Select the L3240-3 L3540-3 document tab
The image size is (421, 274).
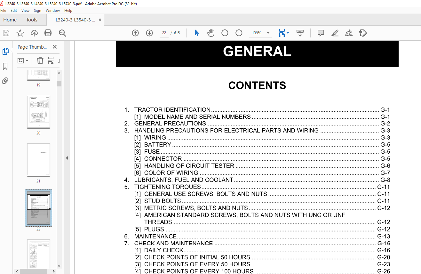(75, 20)
